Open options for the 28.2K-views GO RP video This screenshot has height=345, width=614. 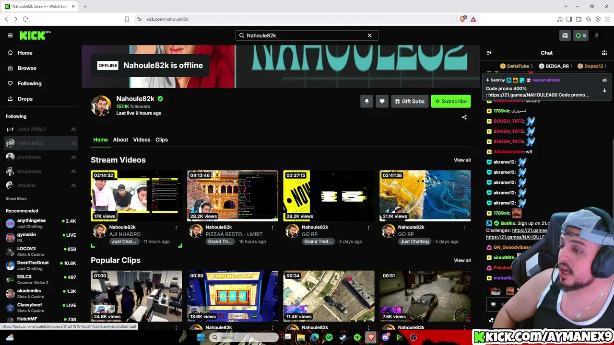368,228
